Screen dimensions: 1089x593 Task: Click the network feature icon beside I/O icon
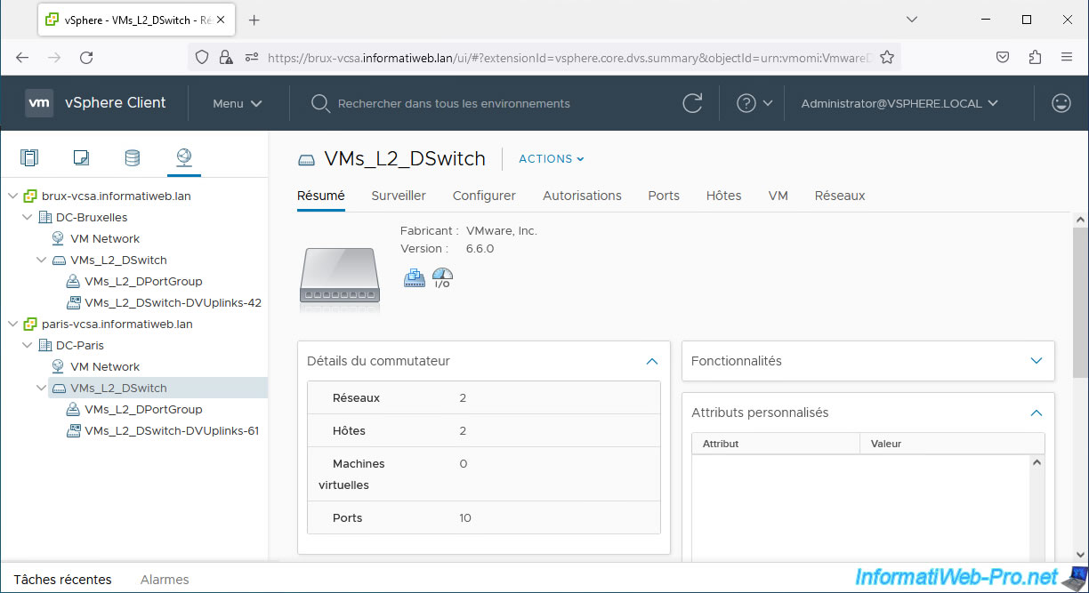point(415,277)
